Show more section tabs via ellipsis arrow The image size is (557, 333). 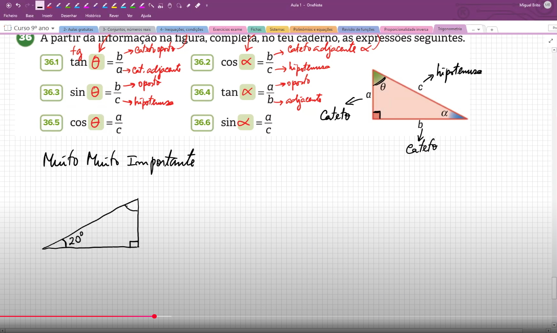tap(476, 29)
